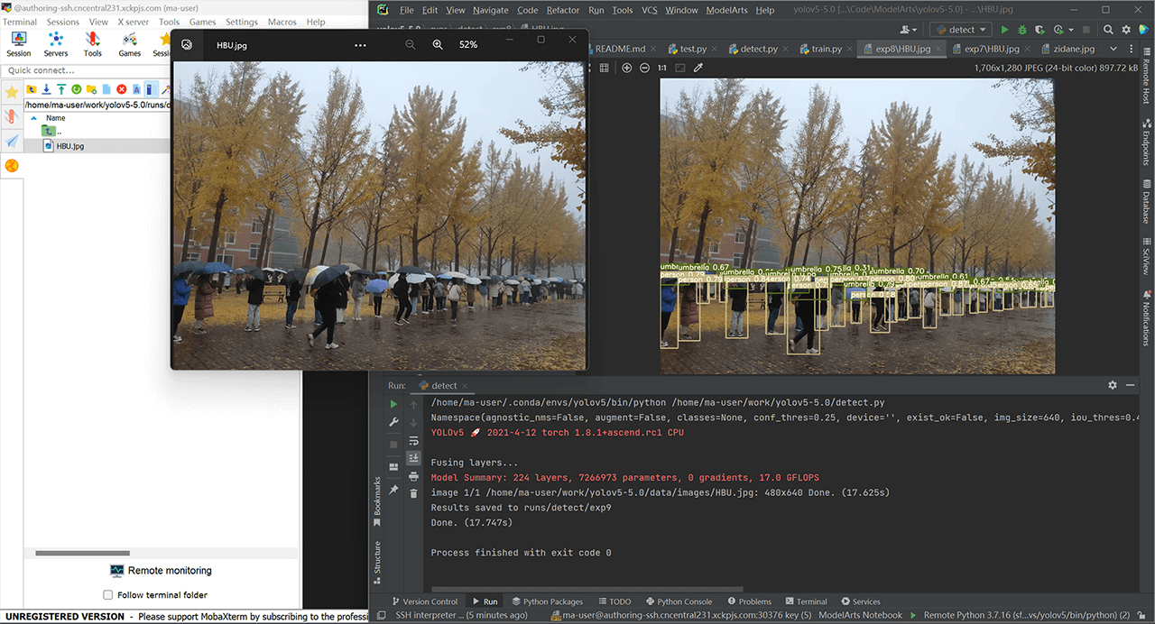
Task: Delete selected file icon in SFTP toolbar
Action: [x=122, y=89]
